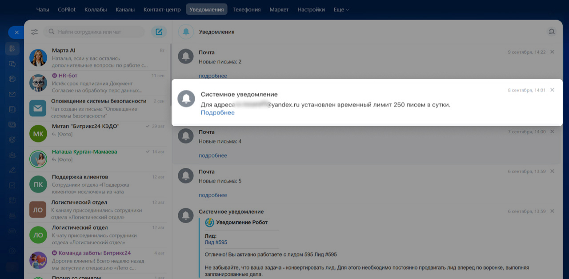Expand the Еще menu dropdown

341,9
